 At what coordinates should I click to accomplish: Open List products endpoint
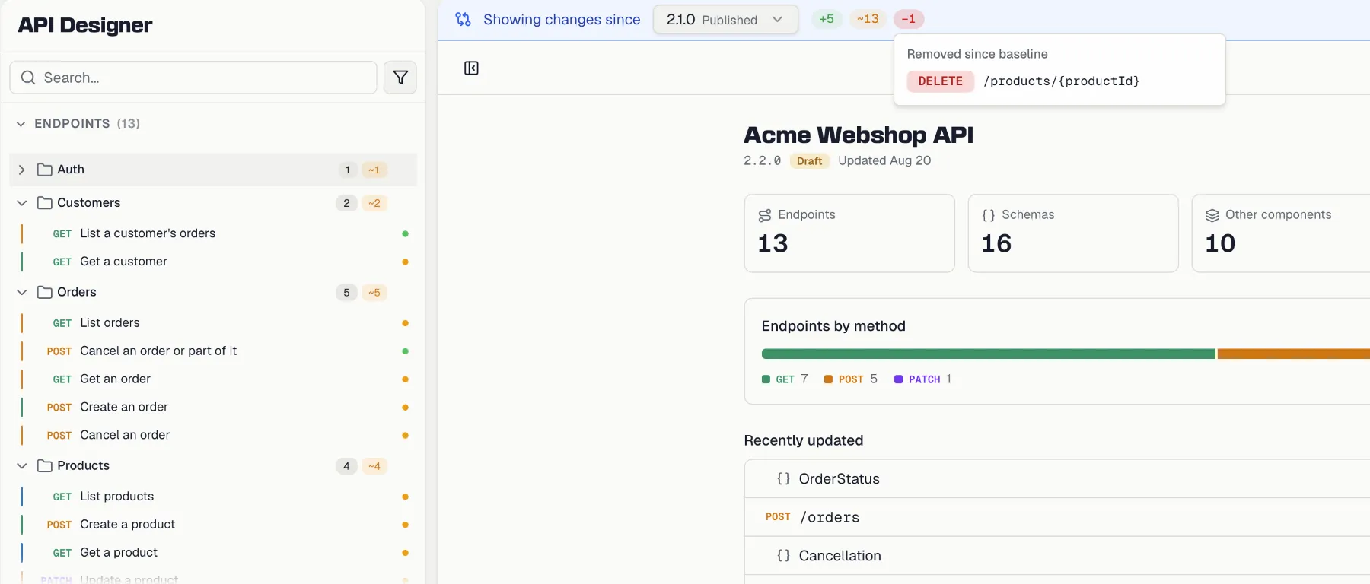(x=215, y=497)
